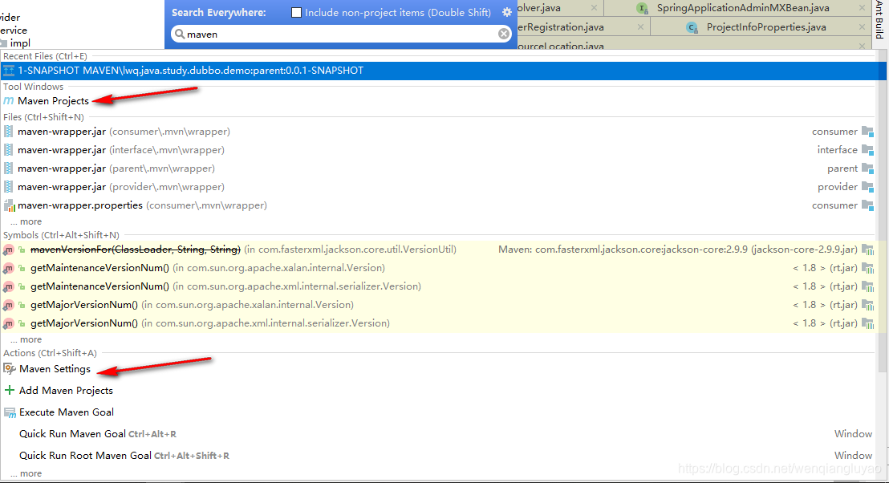Click parent module folder icon
The image size is (889, 483).
click(x=867, y=168)
